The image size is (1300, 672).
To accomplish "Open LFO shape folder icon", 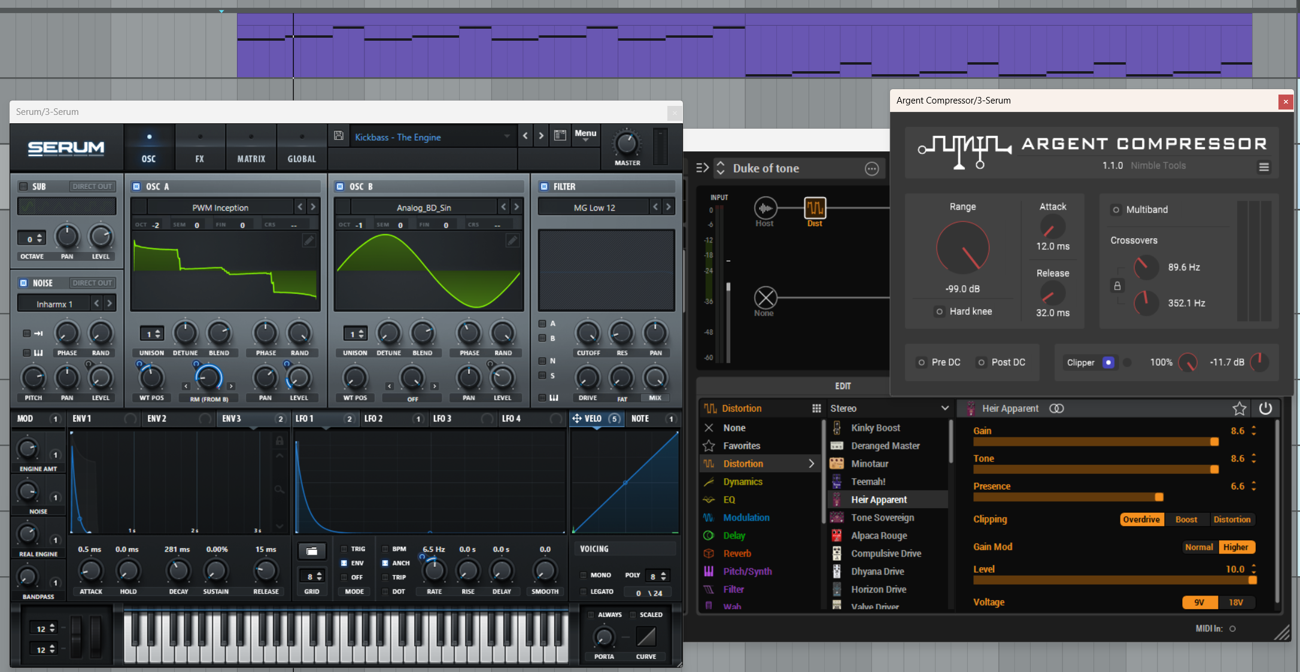I will (312, 551).
